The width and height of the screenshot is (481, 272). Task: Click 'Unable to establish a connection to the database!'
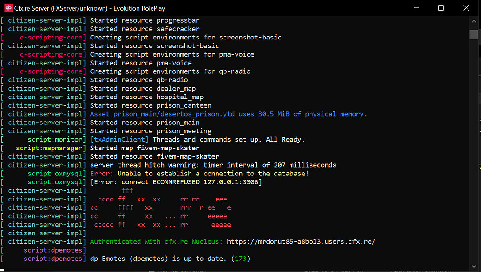(213, 174)
